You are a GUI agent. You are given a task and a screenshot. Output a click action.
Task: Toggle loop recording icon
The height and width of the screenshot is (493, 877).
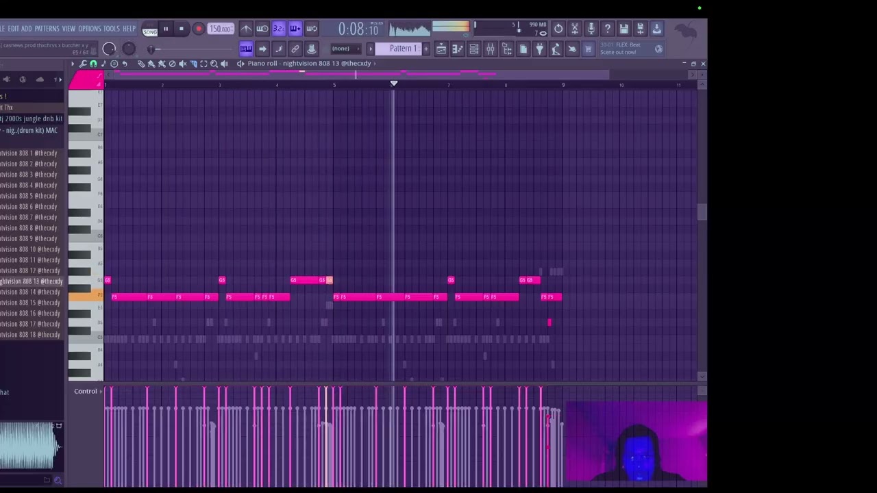click(x=312, y=29)
